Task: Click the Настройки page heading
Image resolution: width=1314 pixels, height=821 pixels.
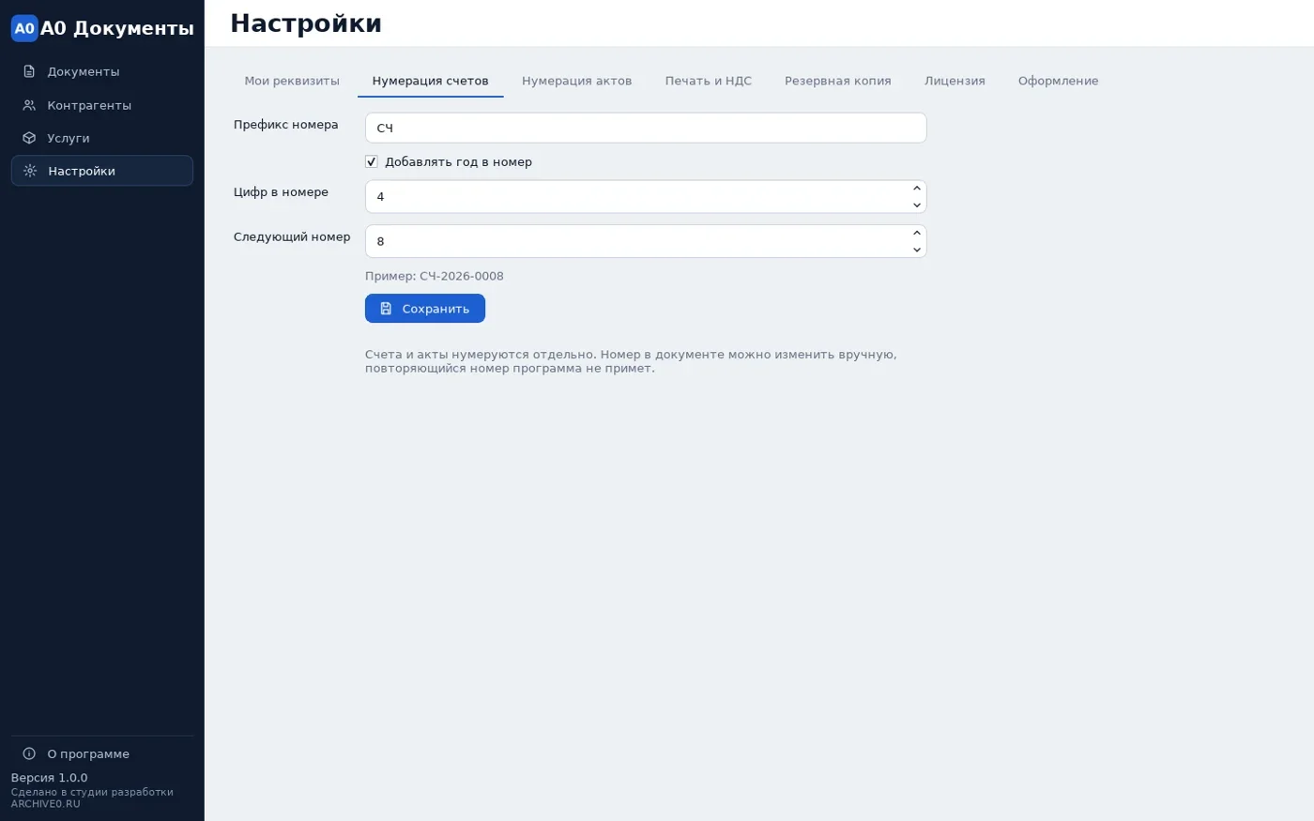Action: 306,23
